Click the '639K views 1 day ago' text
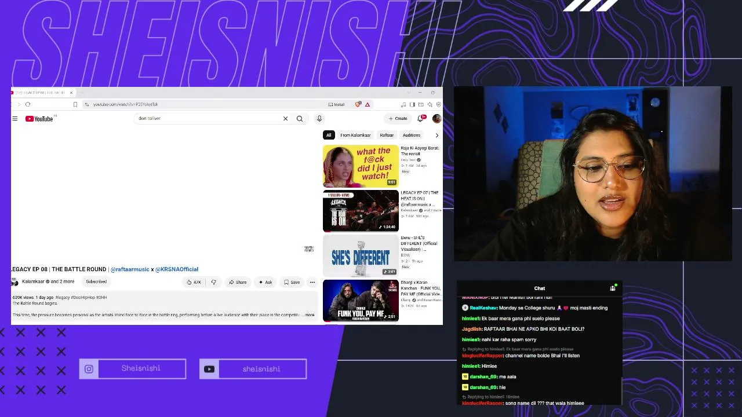The width and height of the screenshot is (742, 417). tap(33, 298)
